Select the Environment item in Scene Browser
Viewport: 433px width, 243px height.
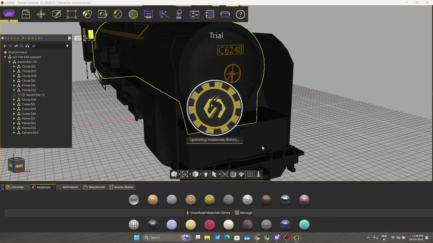[17, 52]
